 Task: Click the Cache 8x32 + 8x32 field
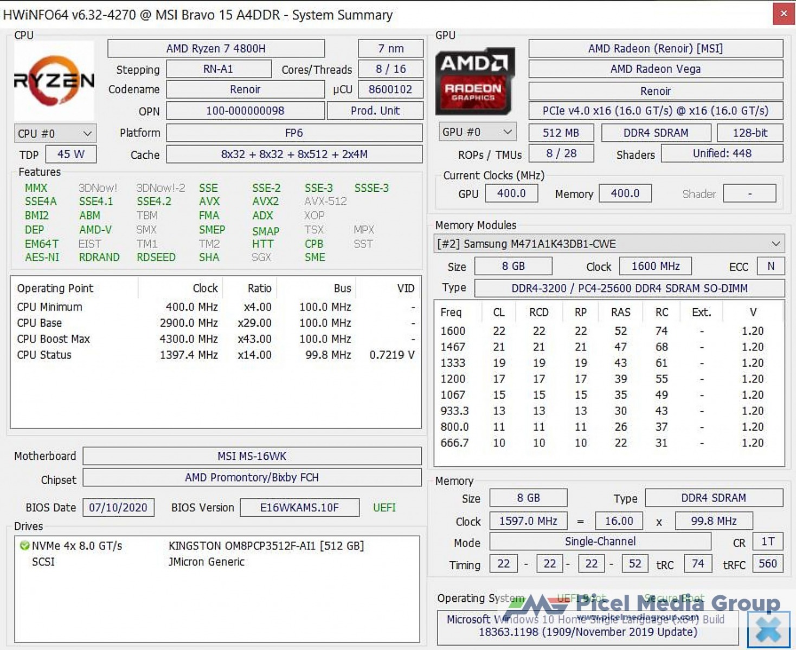coord(294,154)
